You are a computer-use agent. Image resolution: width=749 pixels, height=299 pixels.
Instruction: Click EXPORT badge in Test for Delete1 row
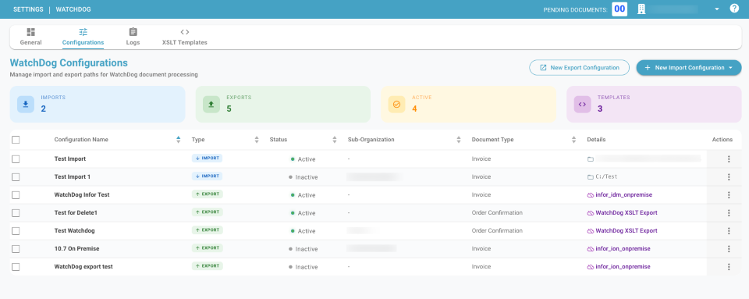(x=207, y=212)
